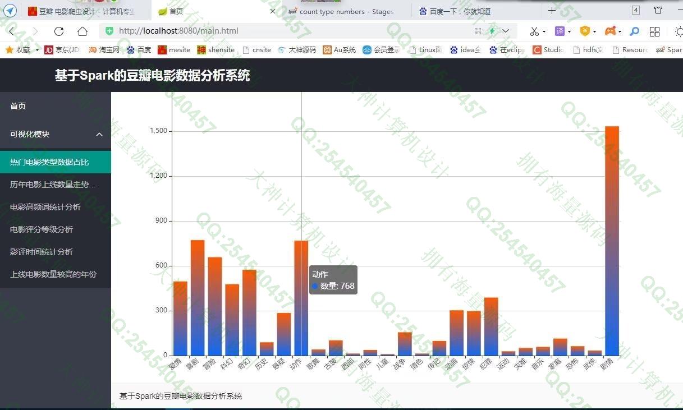Open the four-square apps grid icon

(654, 31)
